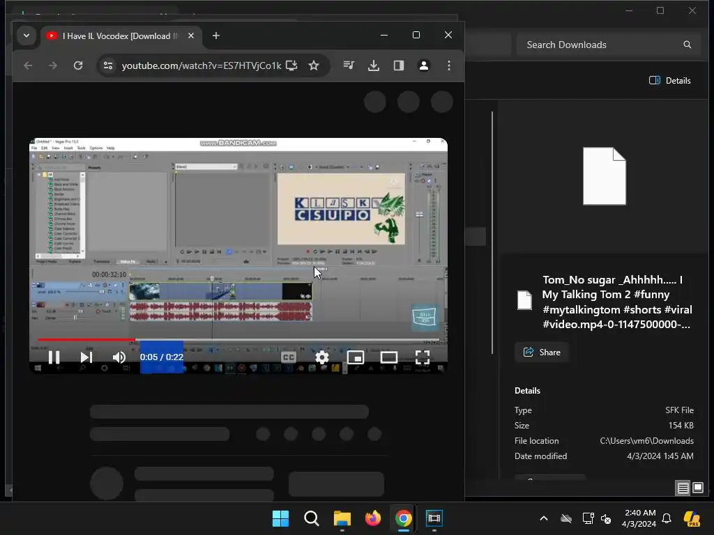Enter fullscreen on YouTube player
The height and width of the screenshot is (535, 714).
click(423, 357)
